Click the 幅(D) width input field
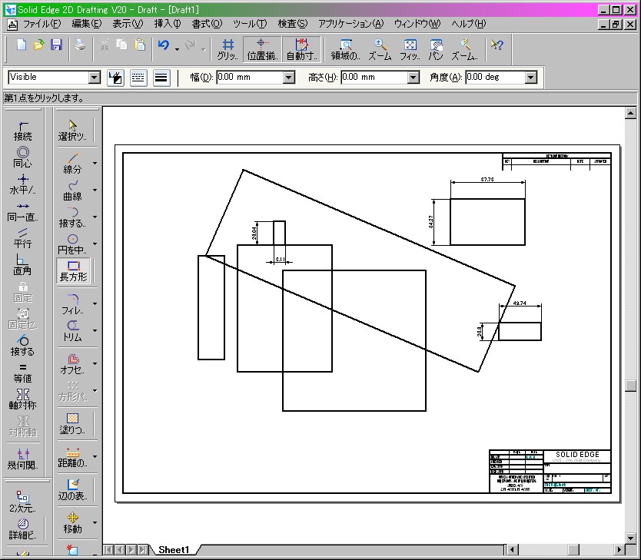The width and height of the screenshot is (641, 560). [250, 77]
